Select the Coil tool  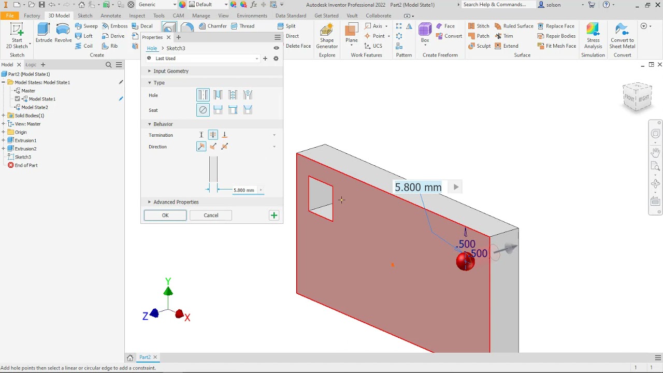pos(84,46)
